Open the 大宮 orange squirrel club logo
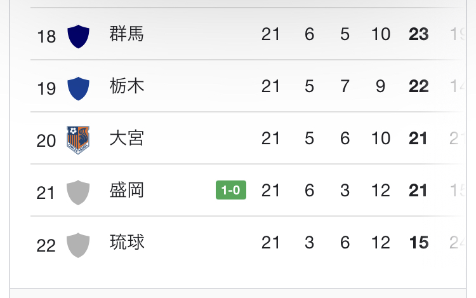Image resolution: width=476 pixels, height=298 pixels. (78, 139)
